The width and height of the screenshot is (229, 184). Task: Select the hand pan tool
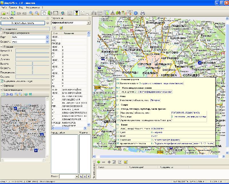click(x=44, y=13)
